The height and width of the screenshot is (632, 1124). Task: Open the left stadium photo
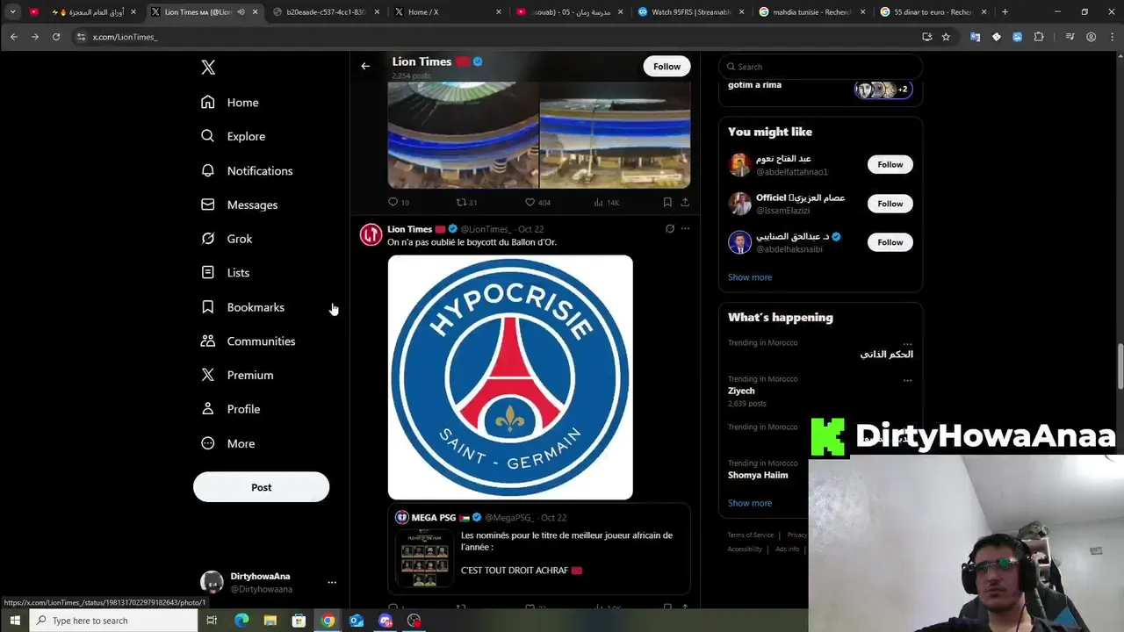(463, 135)
